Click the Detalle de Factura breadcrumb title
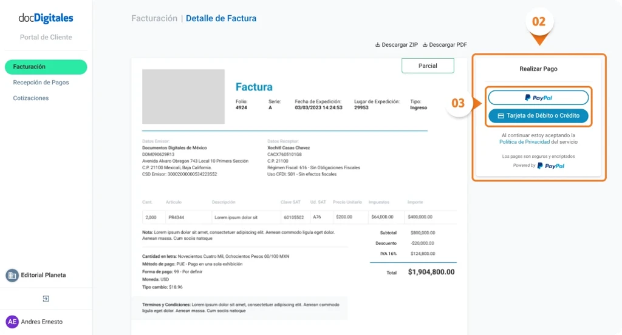The image size is (622, 335). pos(221,18)
